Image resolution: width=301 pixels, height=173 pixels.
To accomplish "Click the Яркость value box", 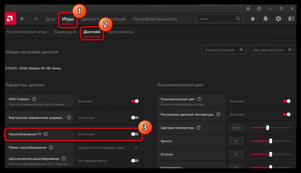I will 236,141.
